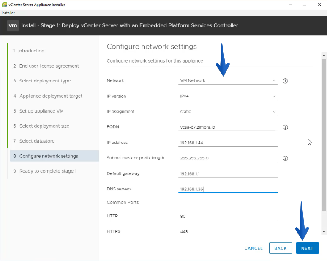Focus the Default gateway field

tap(228, 174)
